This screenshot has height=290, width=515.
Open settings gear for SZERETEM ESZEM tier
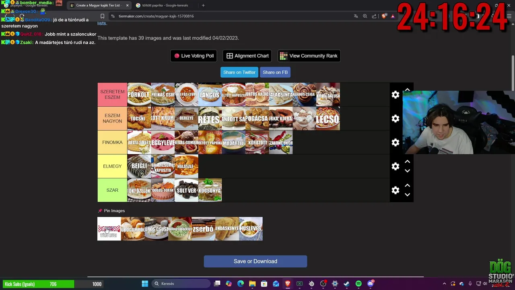396,95
